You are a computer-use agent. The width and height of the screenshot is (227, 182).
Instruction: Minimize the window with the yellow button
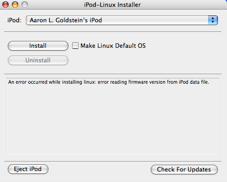[15, 5]
